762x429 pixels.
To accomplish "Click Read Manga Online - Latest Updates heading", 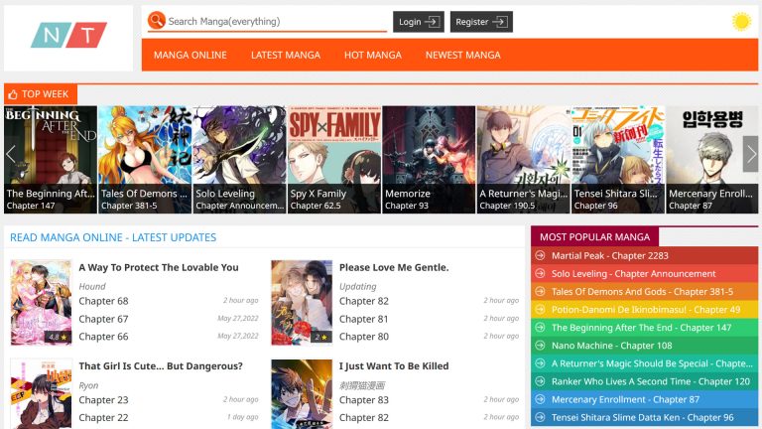I will 113,237.
